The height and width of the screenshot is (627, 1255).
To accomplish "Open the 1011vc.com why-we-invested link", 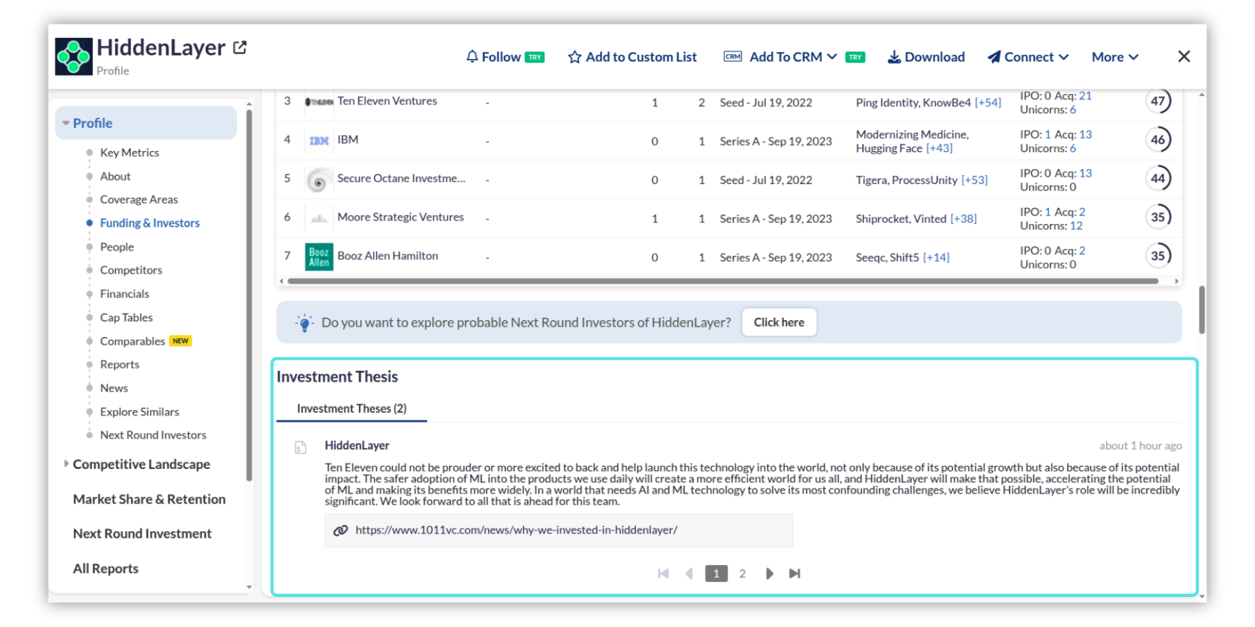I will click(516, 530).
